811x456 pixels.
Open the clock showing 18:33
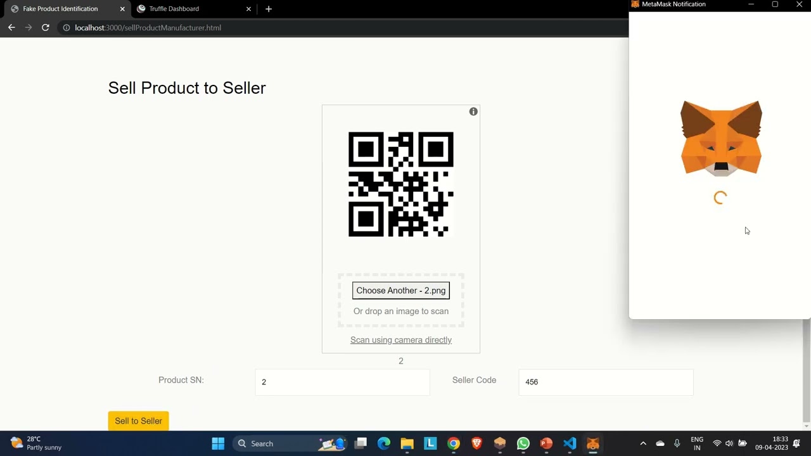click(x=772, y=443)
